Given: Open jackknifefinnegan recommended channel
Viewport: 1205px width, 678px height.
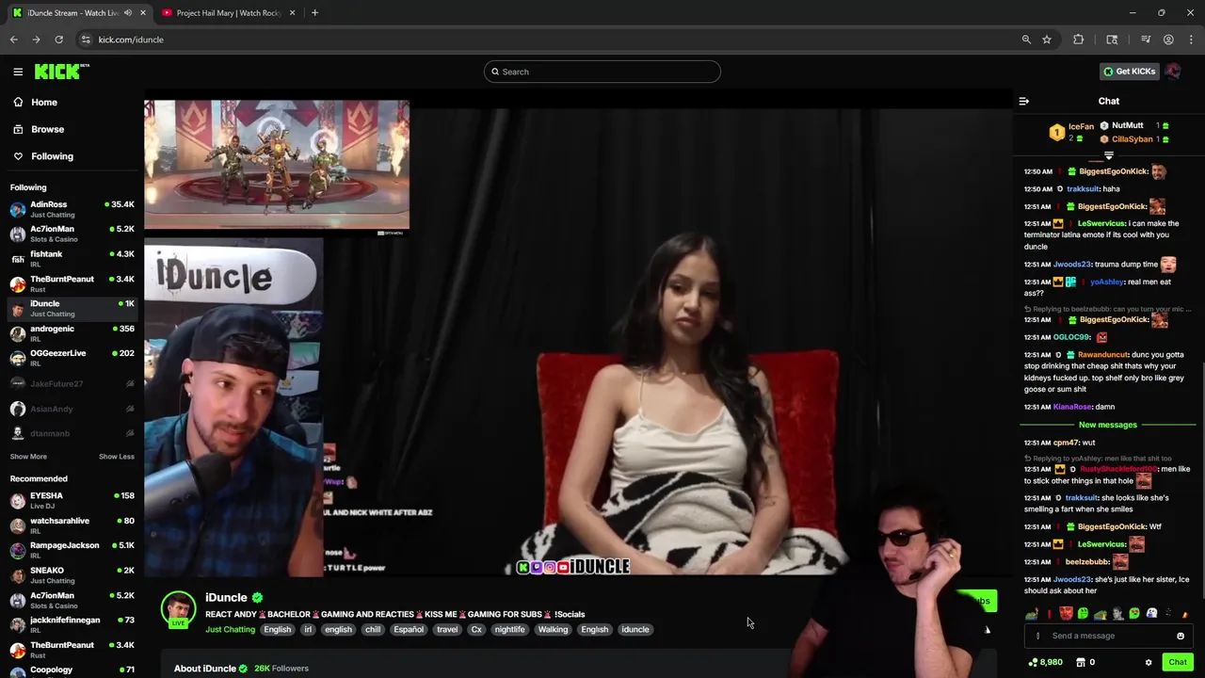Looking at the screenshot, I should (x=72, y=624).
